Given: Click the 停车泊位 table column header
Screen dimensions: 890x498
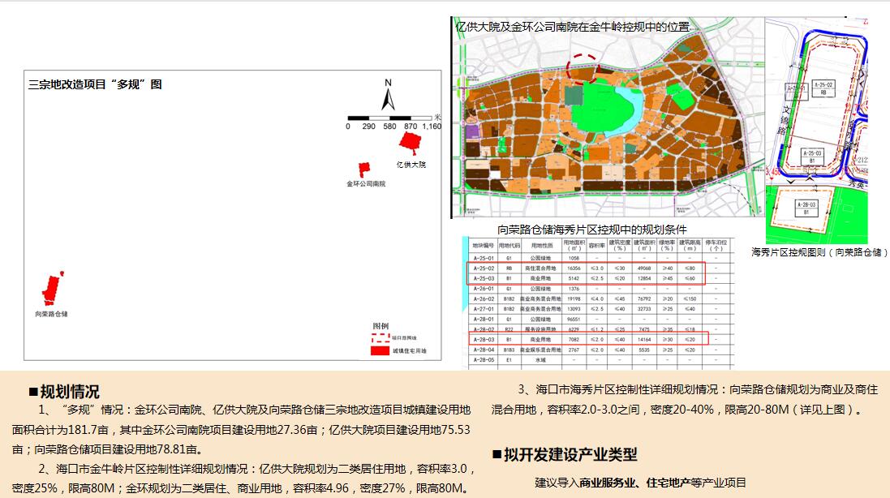Looking at the screenshot, I should pos(716,246).
